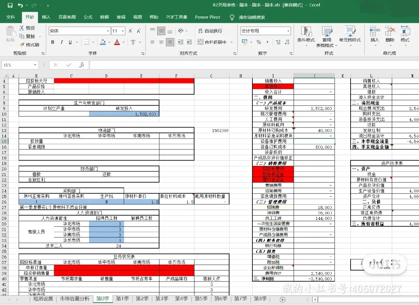Toggle right text alignment
419x305 pixels.
coord(170,42)
